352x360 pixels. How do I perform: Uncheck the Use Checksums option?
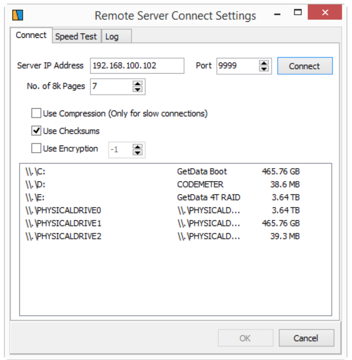36,131
